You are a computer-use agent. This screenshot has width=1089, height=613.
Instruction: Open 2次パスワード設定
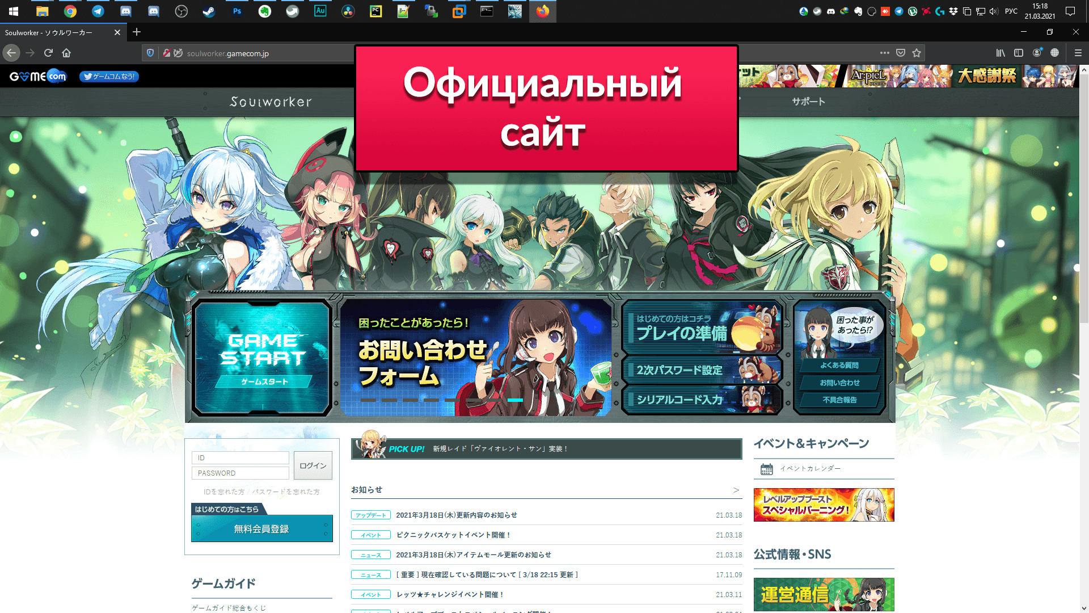tap(702, 370)
